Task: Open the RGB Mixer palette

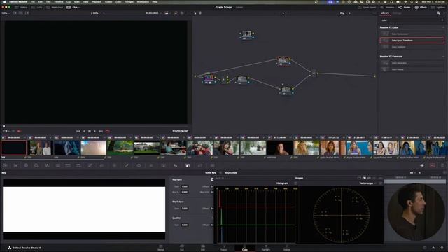Action: tap(47, 165)
